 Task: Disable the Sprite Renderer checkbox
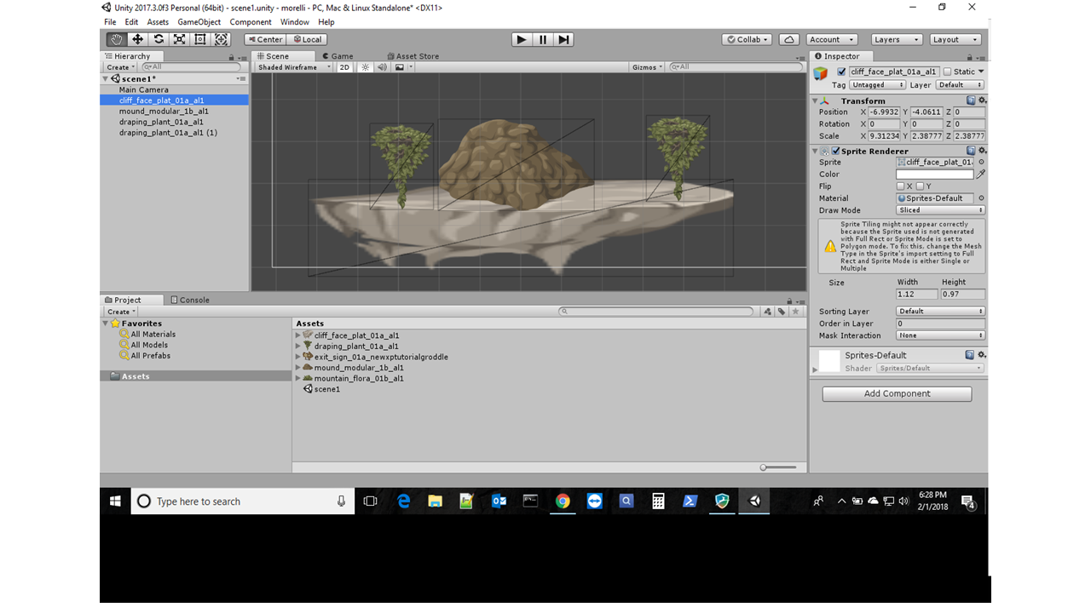point(836,151)
